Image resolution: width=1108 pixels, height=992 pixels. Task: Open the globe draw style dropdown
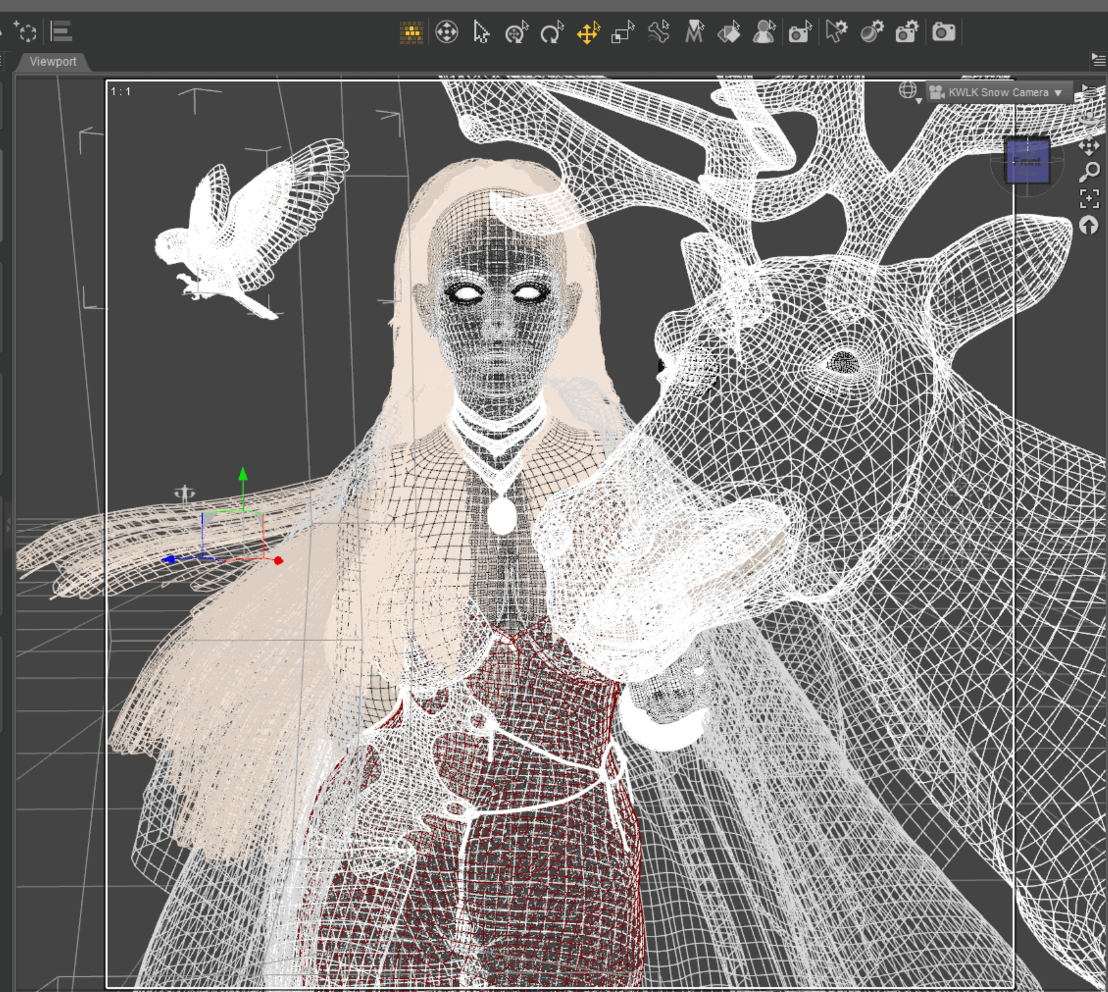click(x=909, y=92)
